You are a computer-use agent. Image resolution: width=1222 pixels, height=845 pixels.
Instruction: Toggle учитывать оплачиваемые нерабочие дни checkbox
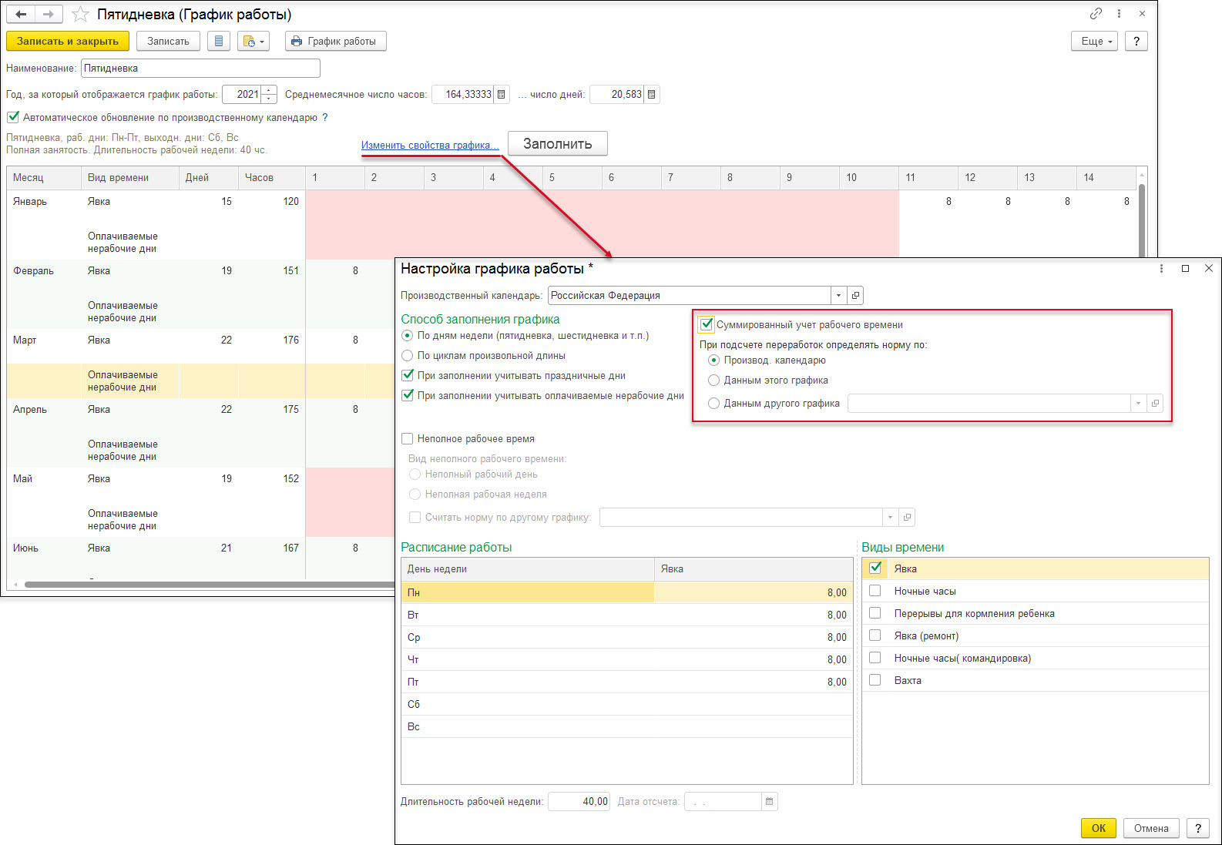pos(408,396)
